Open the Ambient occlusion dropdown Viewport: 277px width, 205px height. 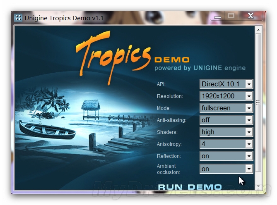click(x=226, y=169)
